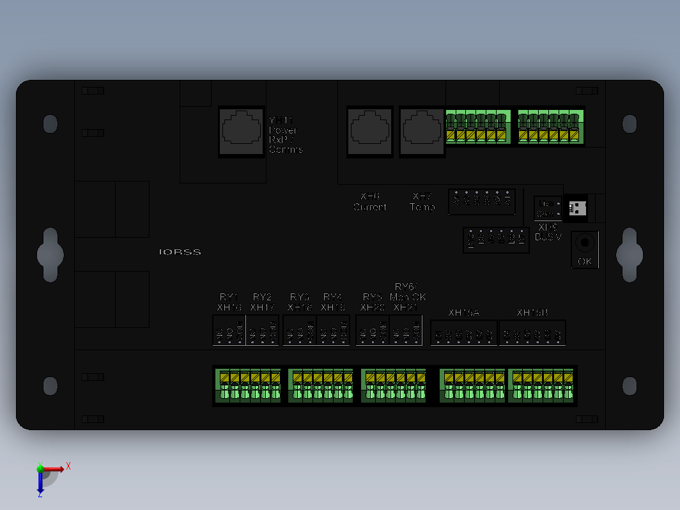Click the red X axis arrow of the triad
The image size is (680, 510).
point(53,469)
